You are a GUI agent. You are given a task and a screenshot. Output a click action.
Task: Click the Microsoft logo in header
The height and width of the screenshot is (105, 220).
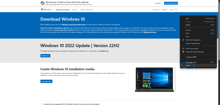click(46, 9)
